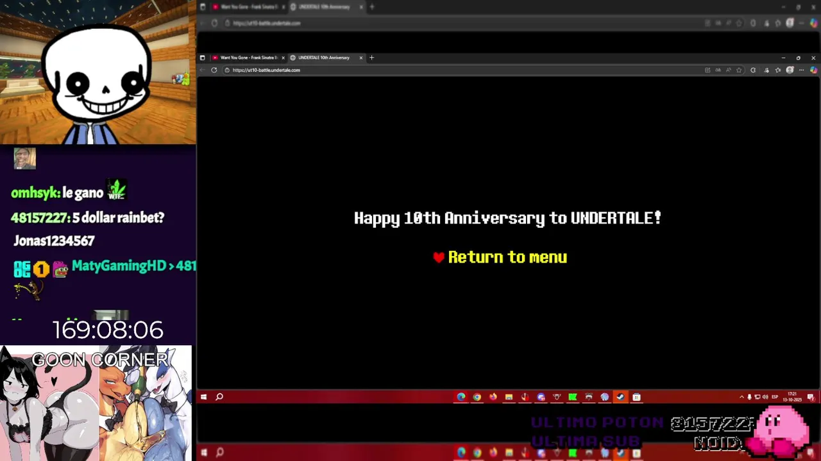Open the clock and date showing 17:21

point(791,397)
